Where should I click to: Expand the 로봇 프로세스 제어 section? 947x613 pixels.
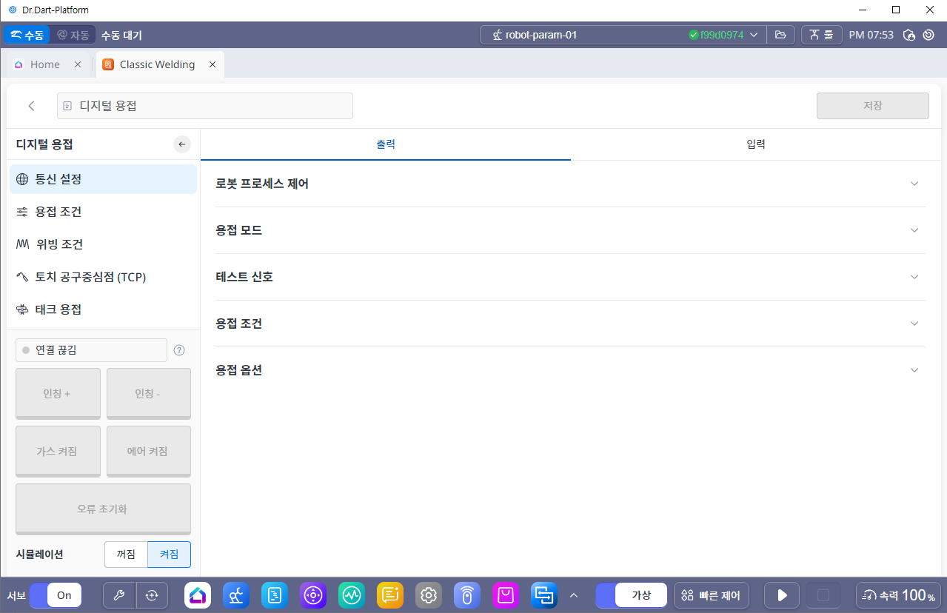pos(914,184)
